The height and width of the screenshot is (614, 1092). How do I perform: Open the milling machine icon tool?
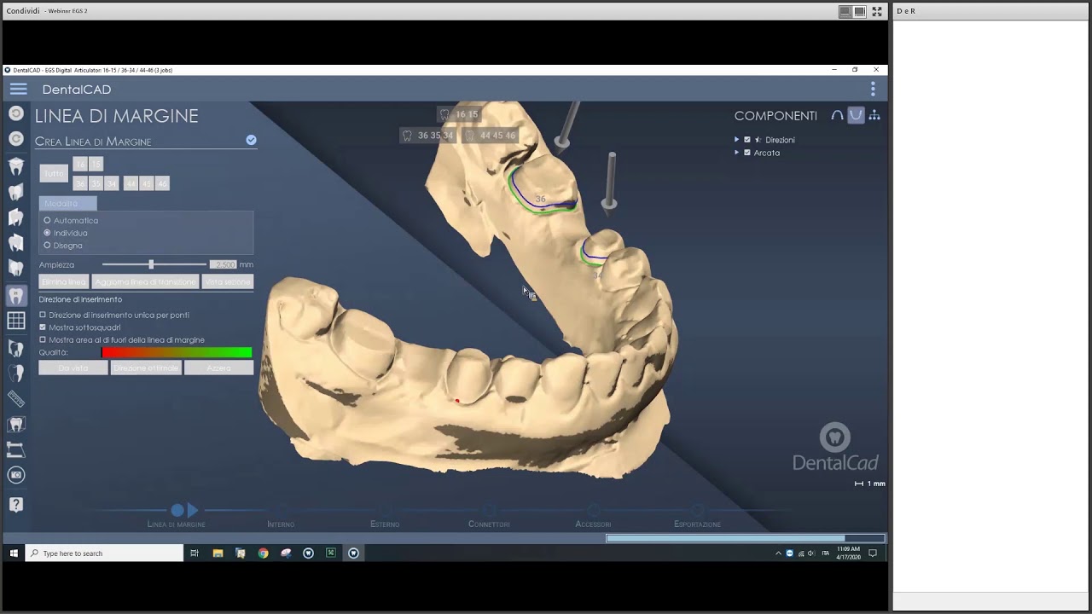(15, 449)
